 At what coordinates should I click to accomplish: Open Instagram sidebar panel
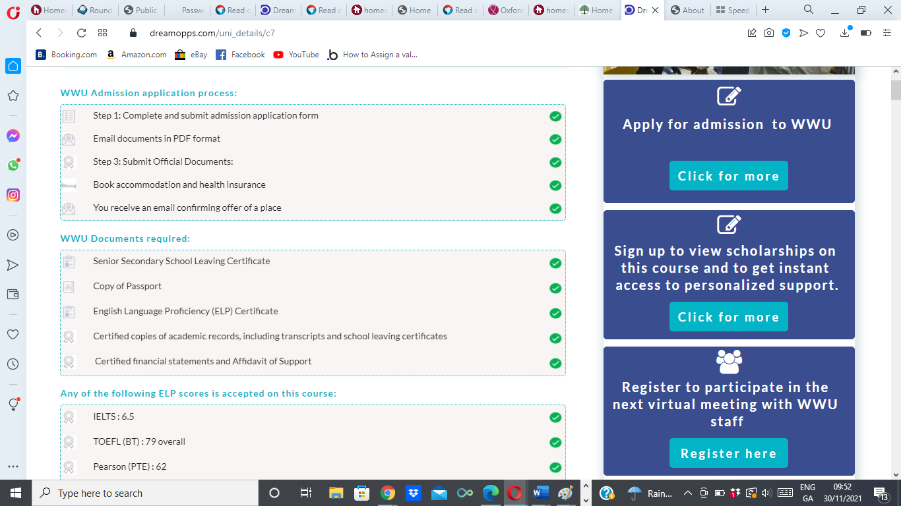click(x=13, y=195)
